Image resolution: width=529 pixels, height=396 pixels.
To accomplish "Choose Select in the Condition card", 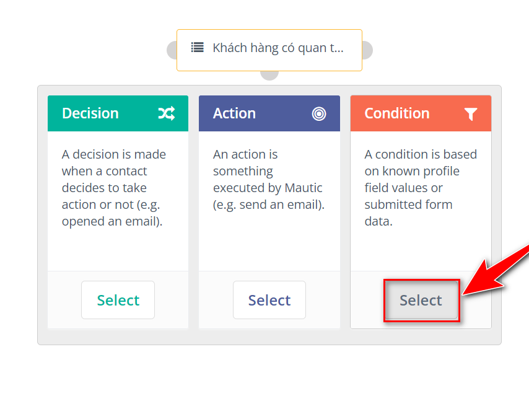I will [421, 301].
